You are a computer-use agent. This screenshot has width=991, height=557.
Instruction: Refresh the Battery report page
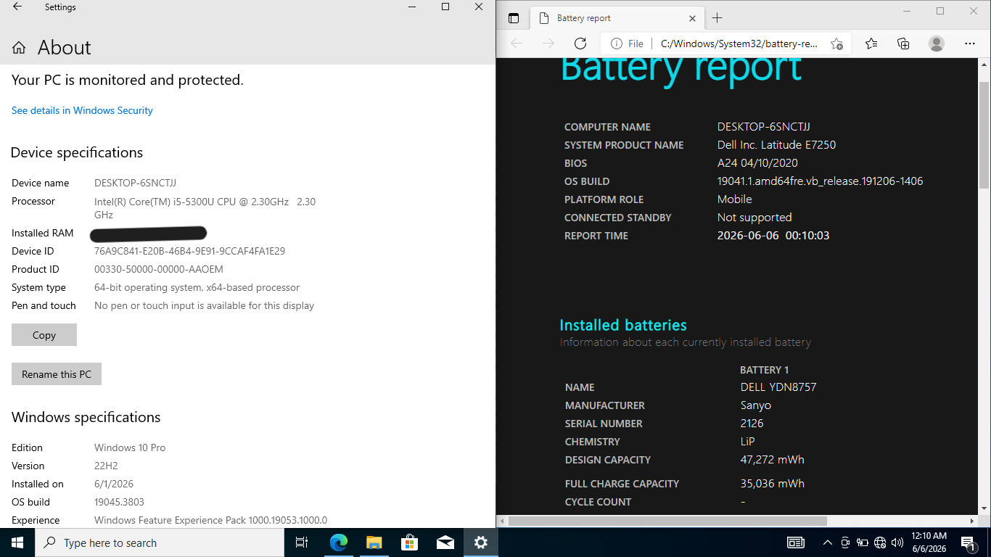tap(580, 44)
